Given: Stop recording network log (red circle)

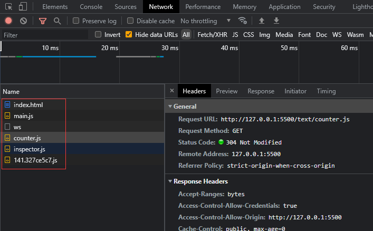Looking at the screenshot, I should [8, 21].
